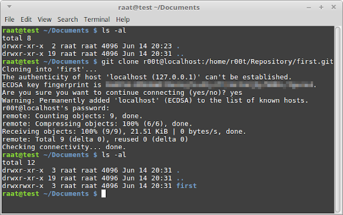Click the blue 'first' directory name
The image size is (343, 215).
(x=186, y=186)
